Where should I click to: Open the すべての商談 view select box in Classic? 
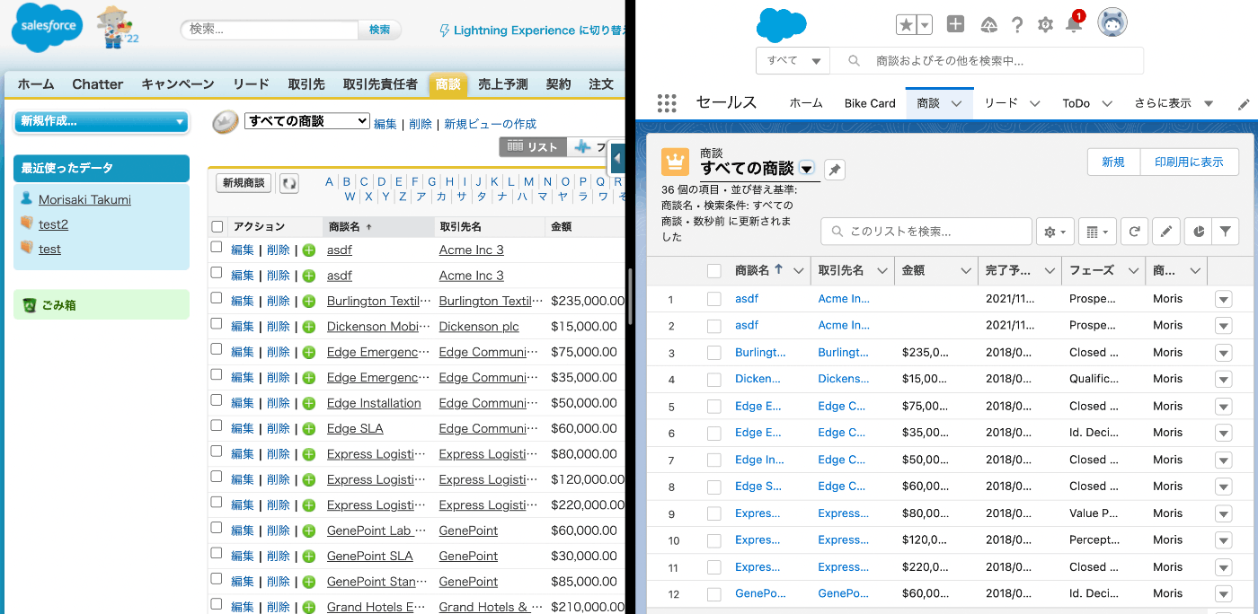pos(307,121)
